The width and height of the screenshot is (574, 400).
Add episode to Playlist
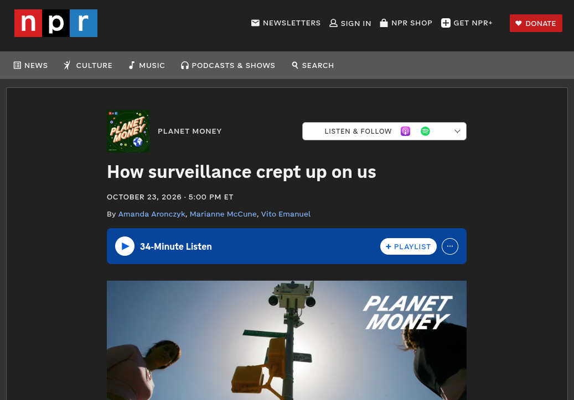point(408,246)
